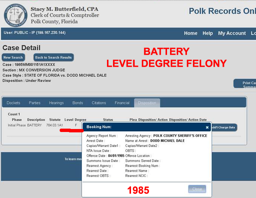Screen dimensions: 256x198
Task: Click the Rearrest Booking Num label
Action: tap(143, 166)
